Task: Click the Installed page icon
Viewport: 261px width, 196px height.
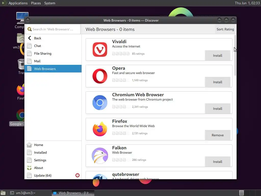Action: tap(29, 152)
